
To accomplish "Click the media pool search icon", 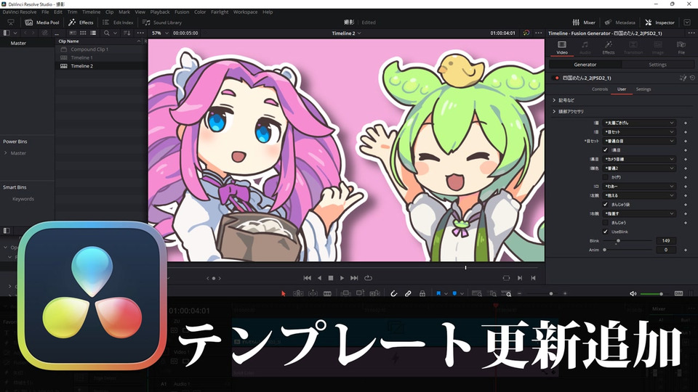I will [x=106, y=33].
